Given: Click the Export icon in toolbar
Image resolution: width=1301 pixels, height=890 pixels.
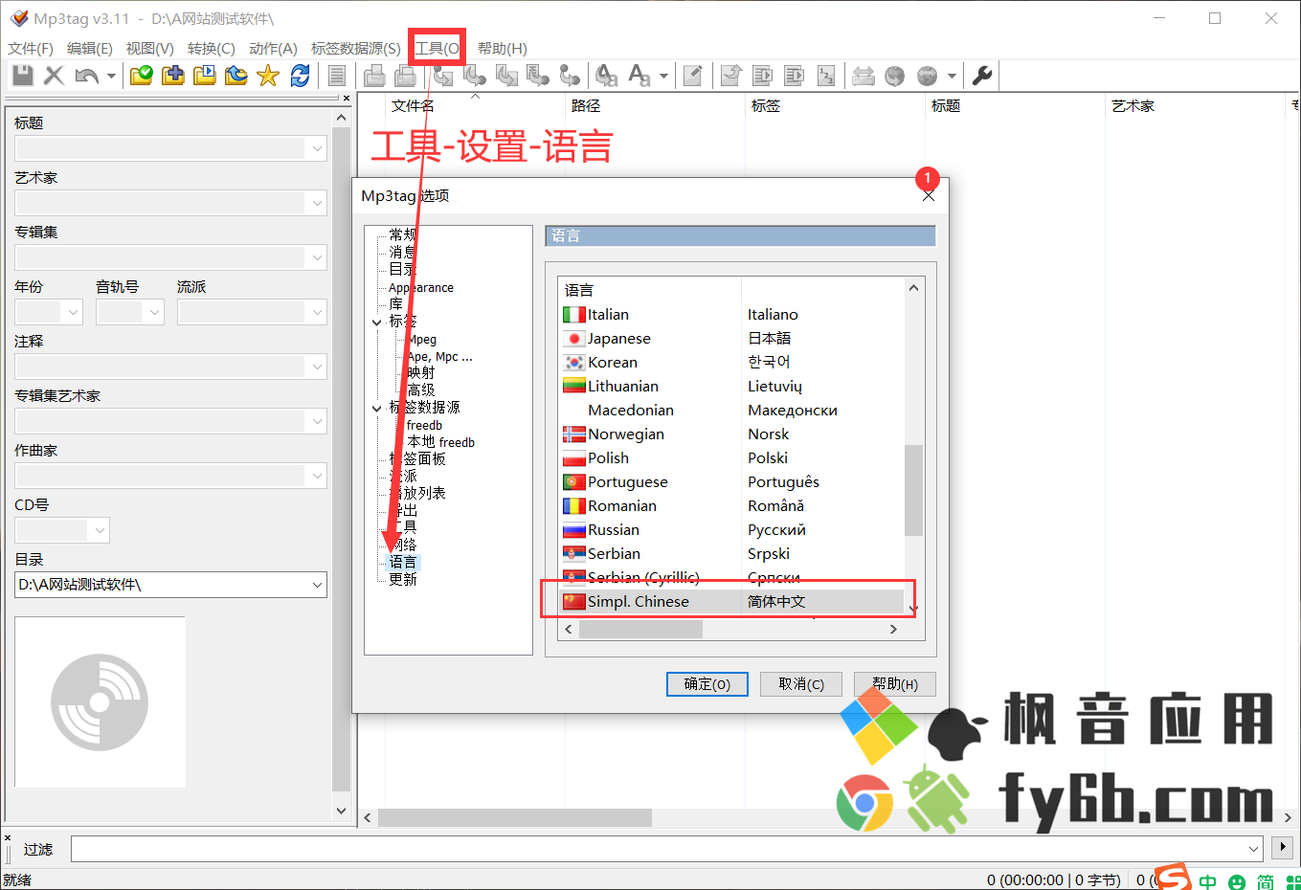Looking at the screenshot, I should pyautogui.click(x=731, y=76).
